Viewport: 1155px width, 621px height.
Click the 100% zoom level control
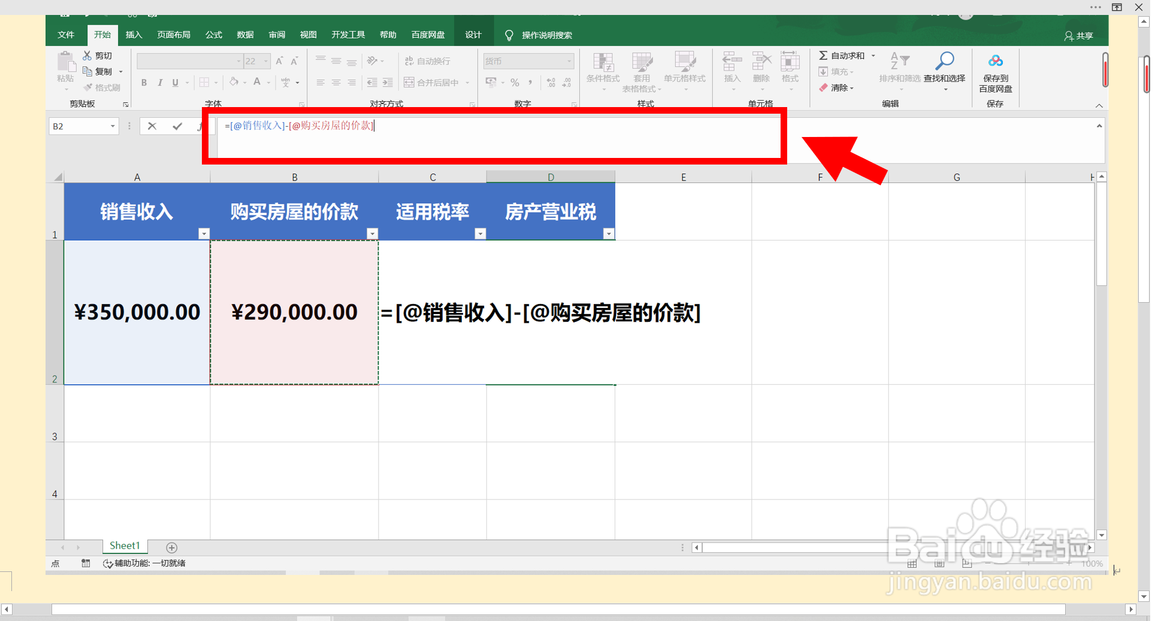pos(1091,563)
